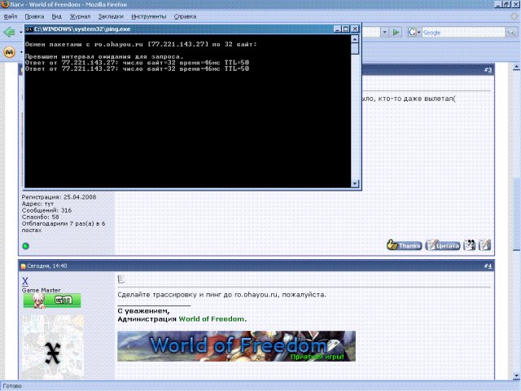Open user X profile link
Viewport: 521px width, 391px height.
click(25, 281)
